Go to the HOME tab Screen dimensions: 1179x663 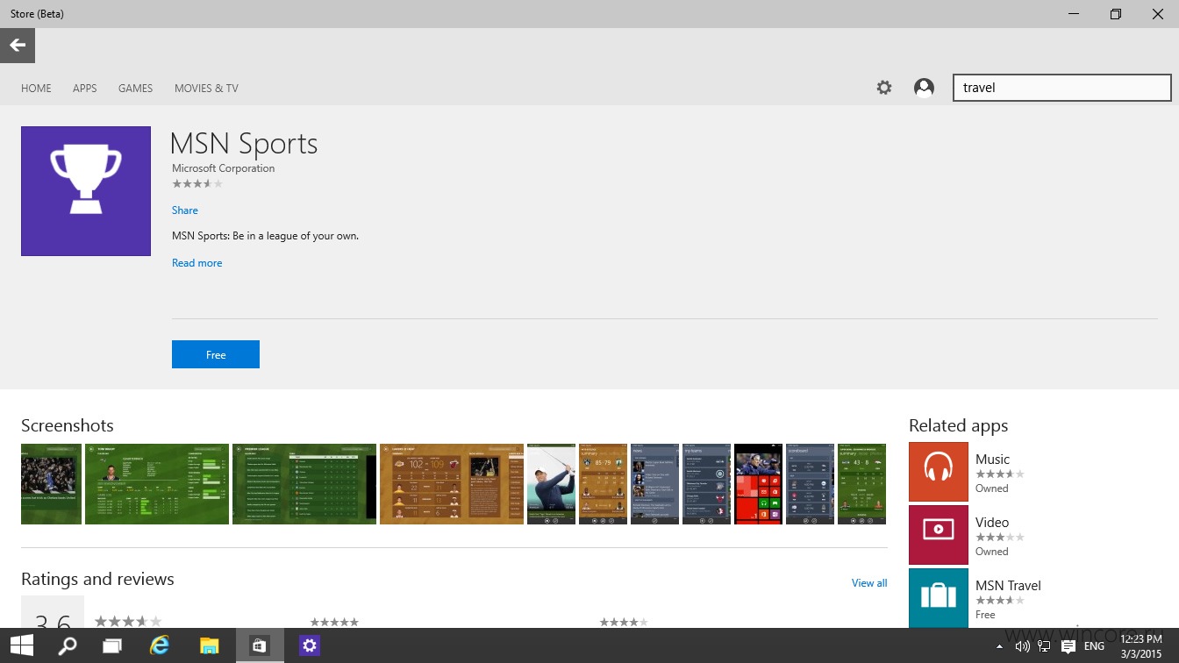tap(36, 89)
